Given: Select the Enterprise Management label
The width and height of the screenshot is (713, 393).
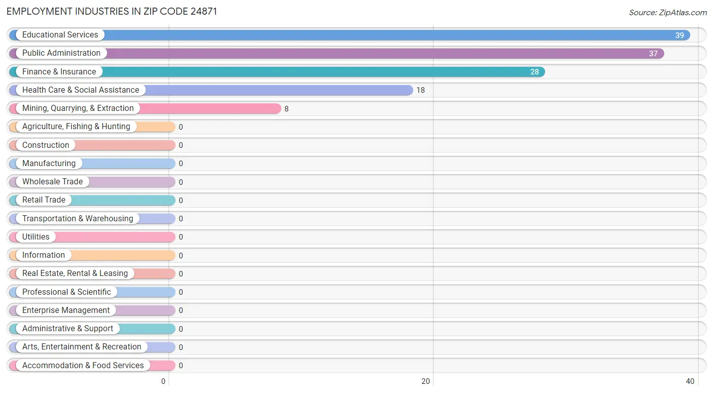Looking at the screenshot, I should pos(66,310).
